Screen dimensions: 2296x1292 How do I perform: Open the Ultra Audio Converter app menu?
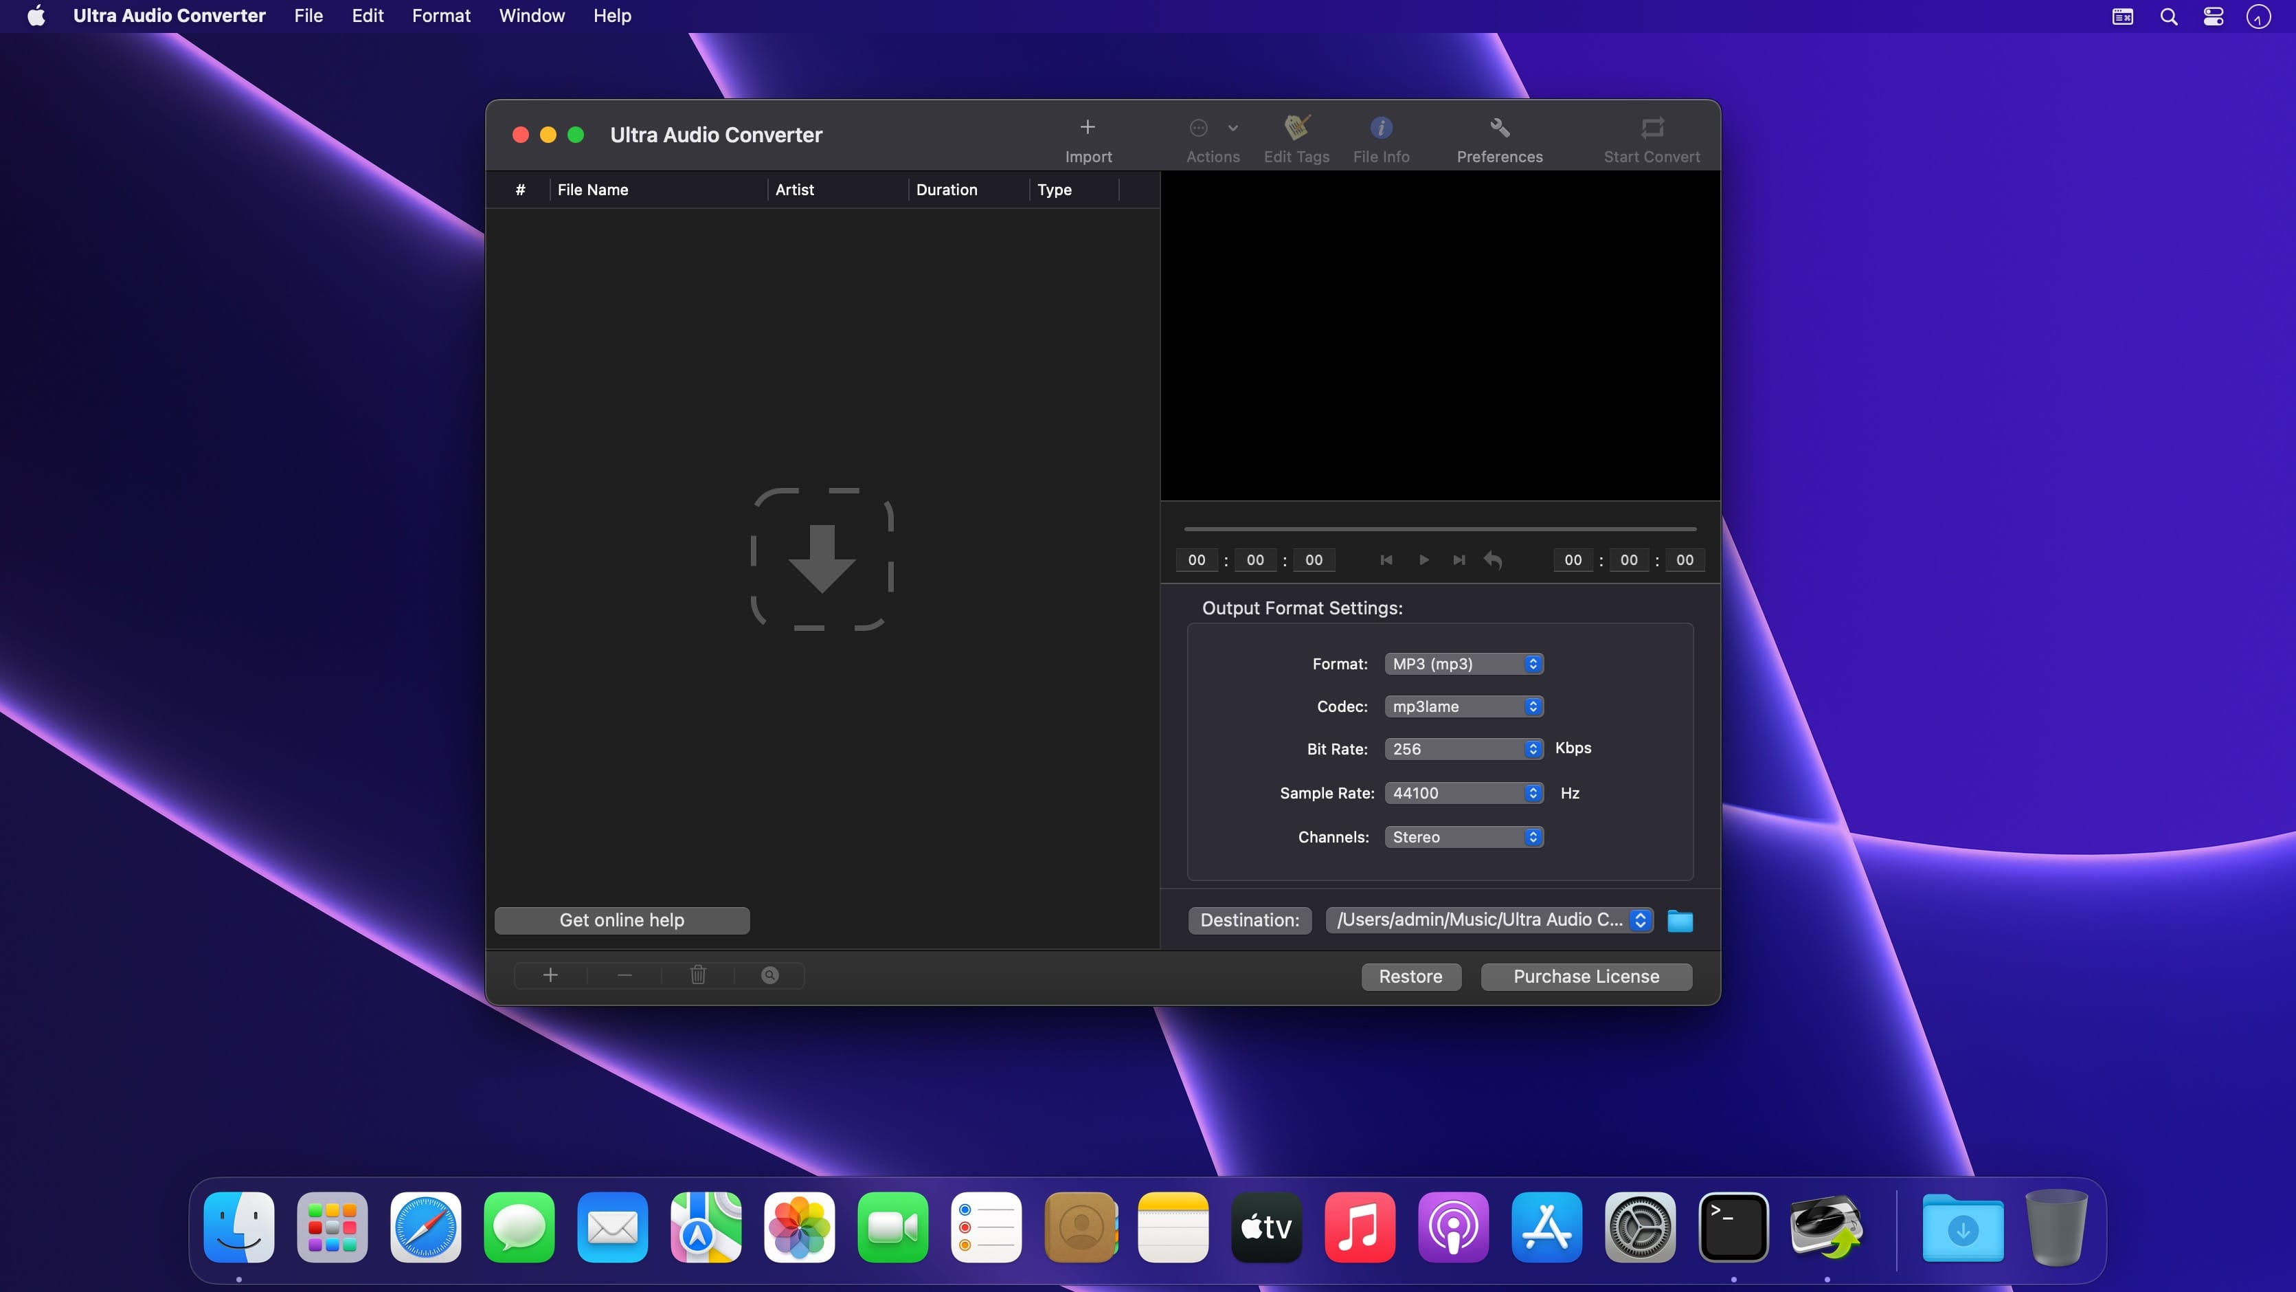(169, 16)
